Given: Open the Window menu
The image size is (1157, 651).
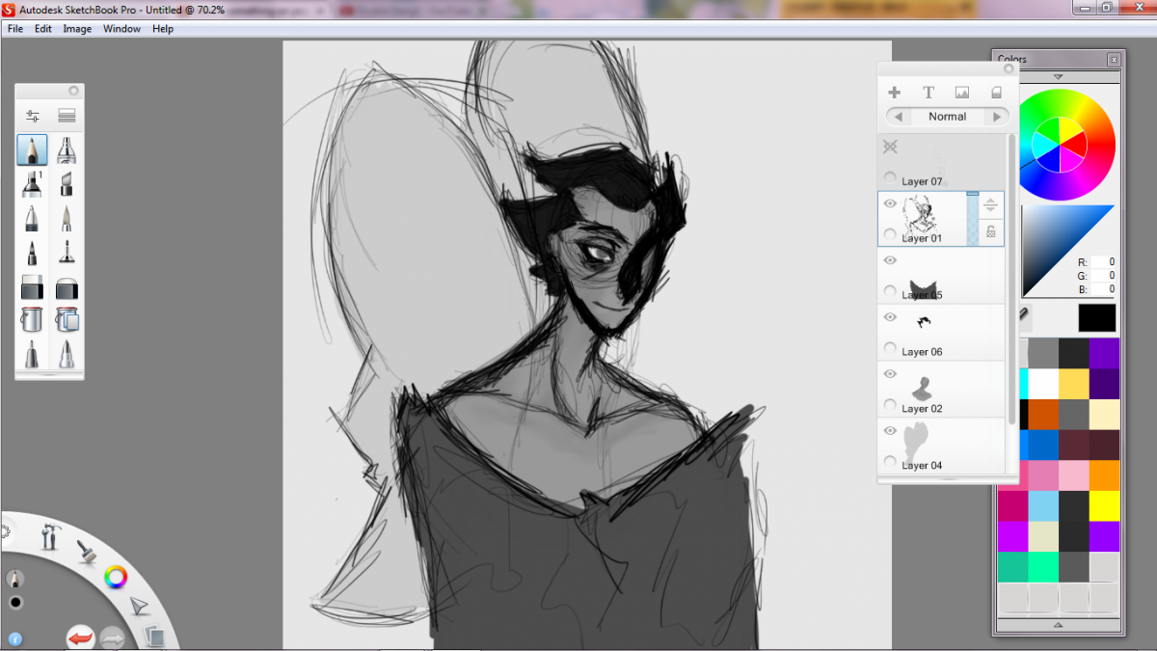Looking at the screenshot, I should tap(122, 29).
